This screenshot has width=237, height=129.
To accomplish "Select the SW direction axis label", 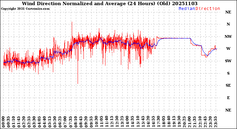I will tap(228, 61).
